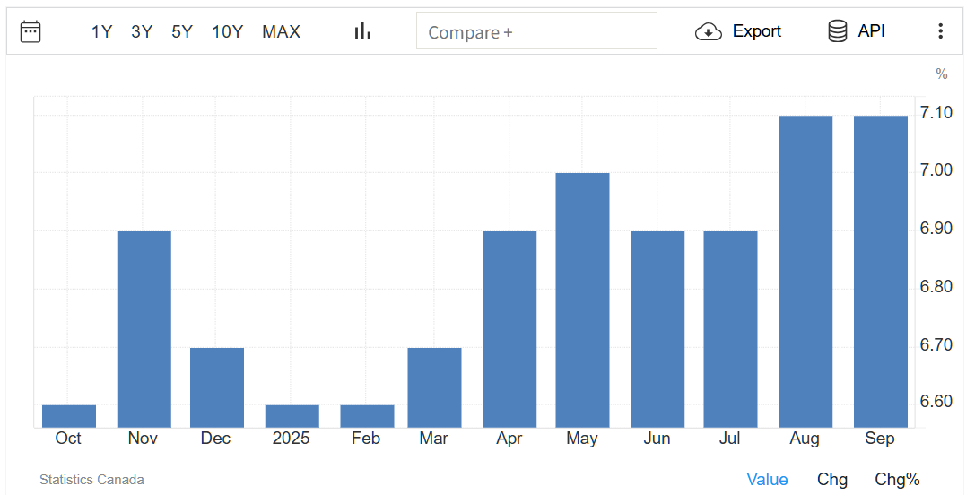Show the 10Y time range
Viewport: 975px width, 495px height.
(x=227, y=31)
